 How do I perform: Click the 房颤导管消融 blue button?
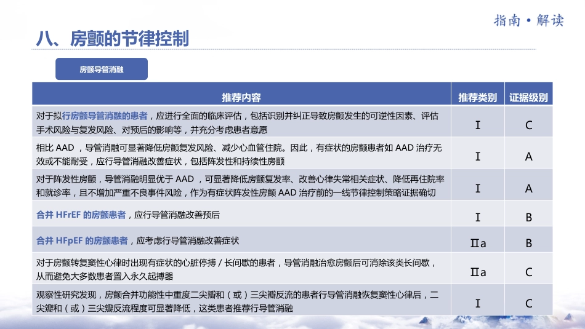pyautogui.click(x=102, y=69)
